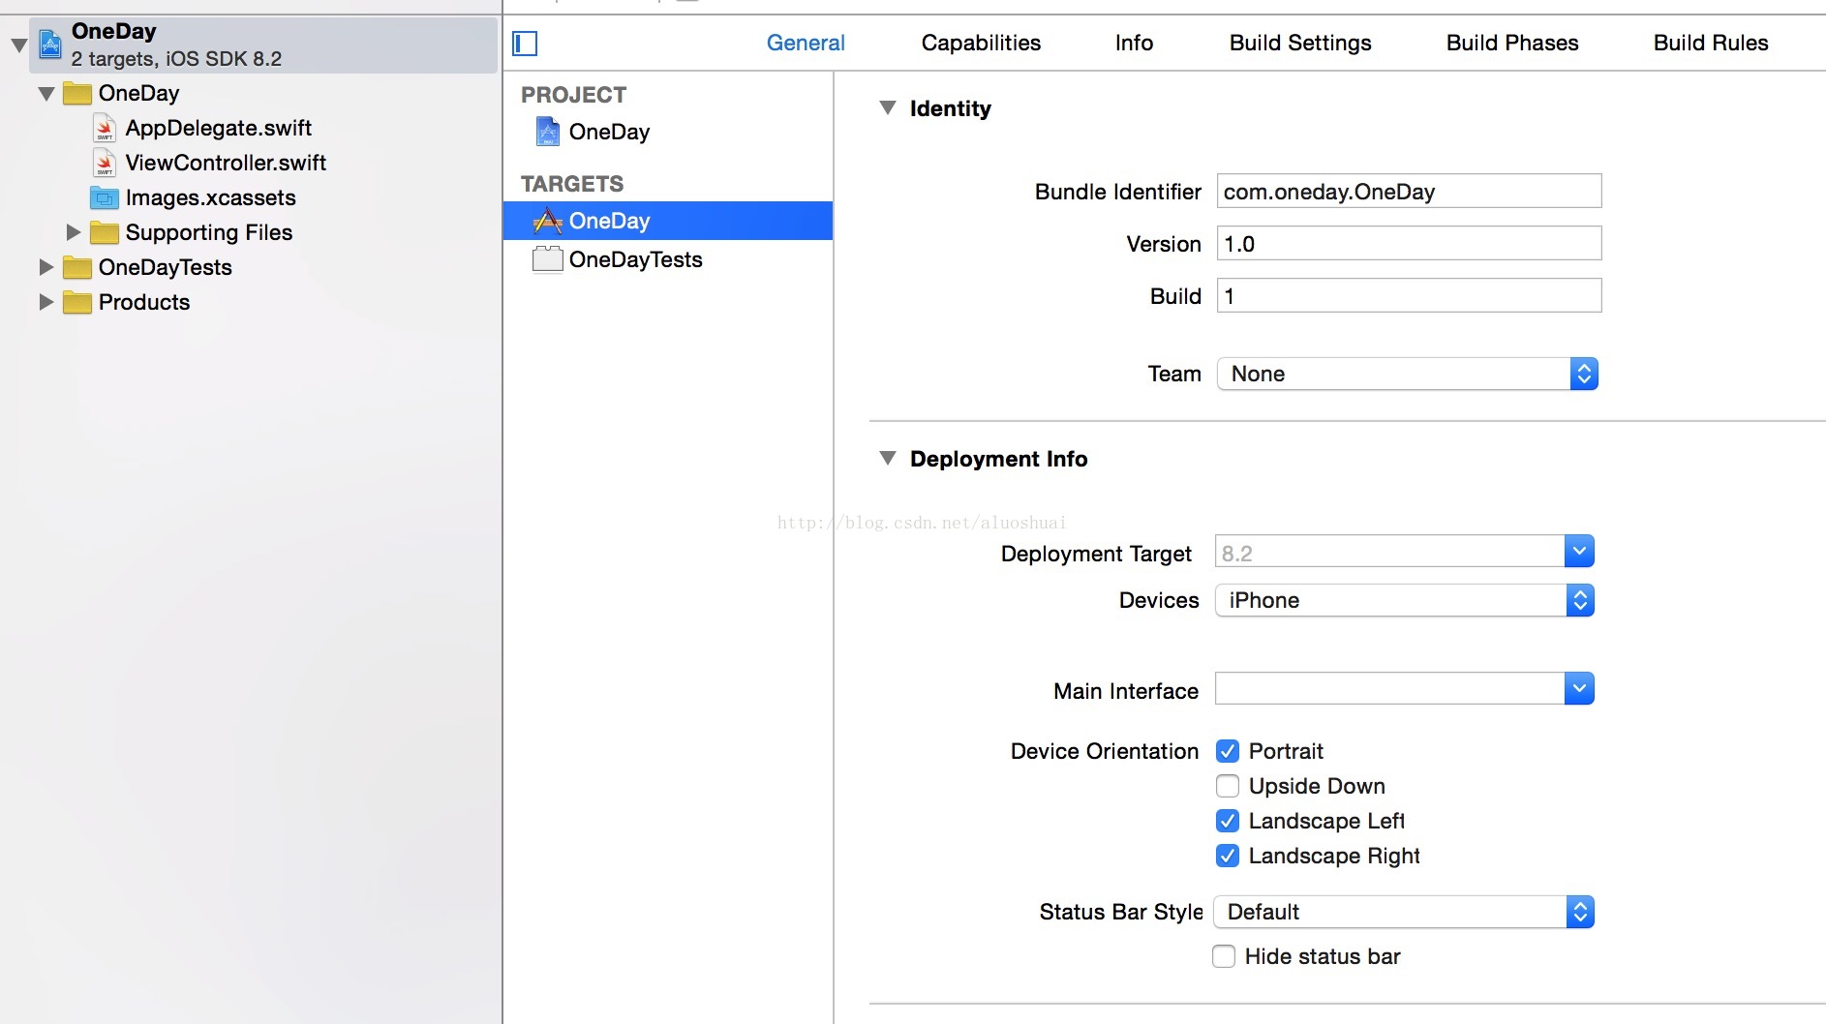
Task: Expand the OneDayTests group in navigator
Action: pos(46,267)
